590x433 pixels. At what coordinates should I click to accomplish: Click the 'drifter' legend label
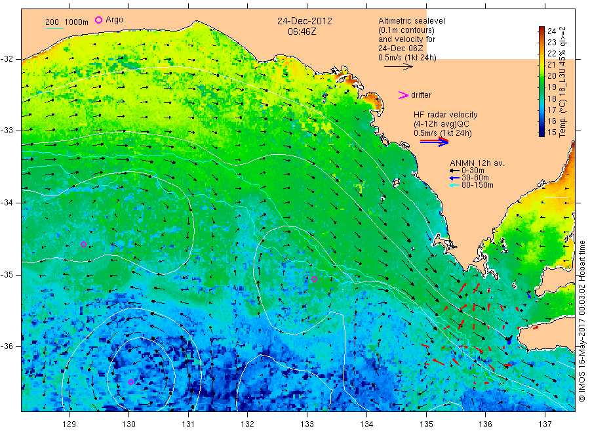coord(421,95)
